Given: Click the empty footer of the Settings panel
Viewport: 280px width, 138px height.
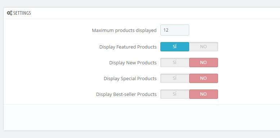Looking at the screenshot, I should click(142, 118).
